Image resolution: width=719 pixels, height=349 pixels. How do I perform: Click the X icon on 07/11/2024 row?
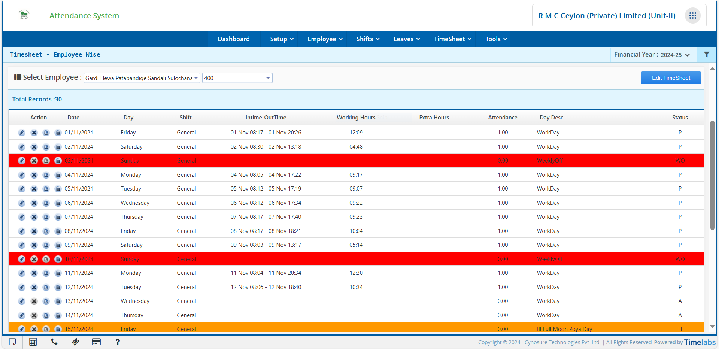click(x=34, y=217)
